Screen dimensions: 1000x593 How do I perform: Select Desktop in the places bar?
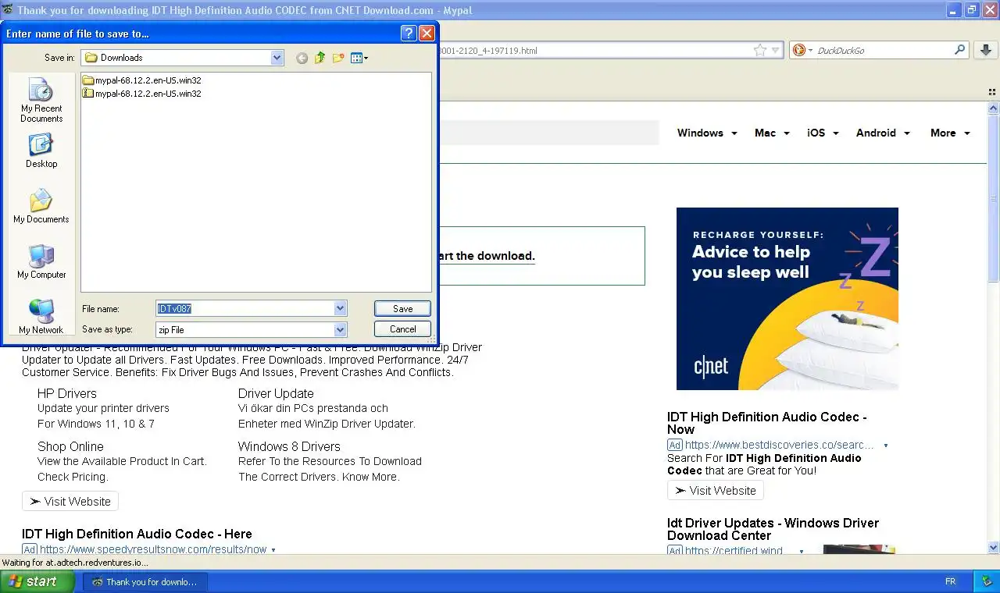tap(41, 151)
